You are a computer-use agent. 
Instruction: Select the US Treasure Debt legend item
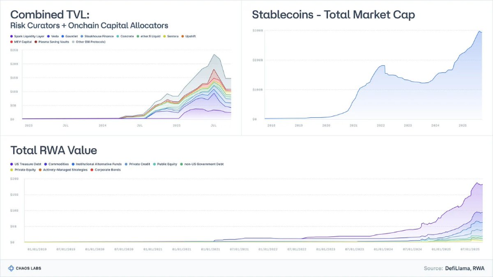(26, 164)
